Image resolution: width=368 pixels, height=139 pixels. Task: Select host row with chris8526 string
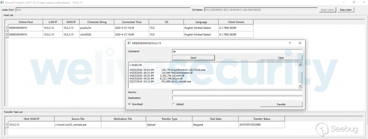click(x=129, y=34)
